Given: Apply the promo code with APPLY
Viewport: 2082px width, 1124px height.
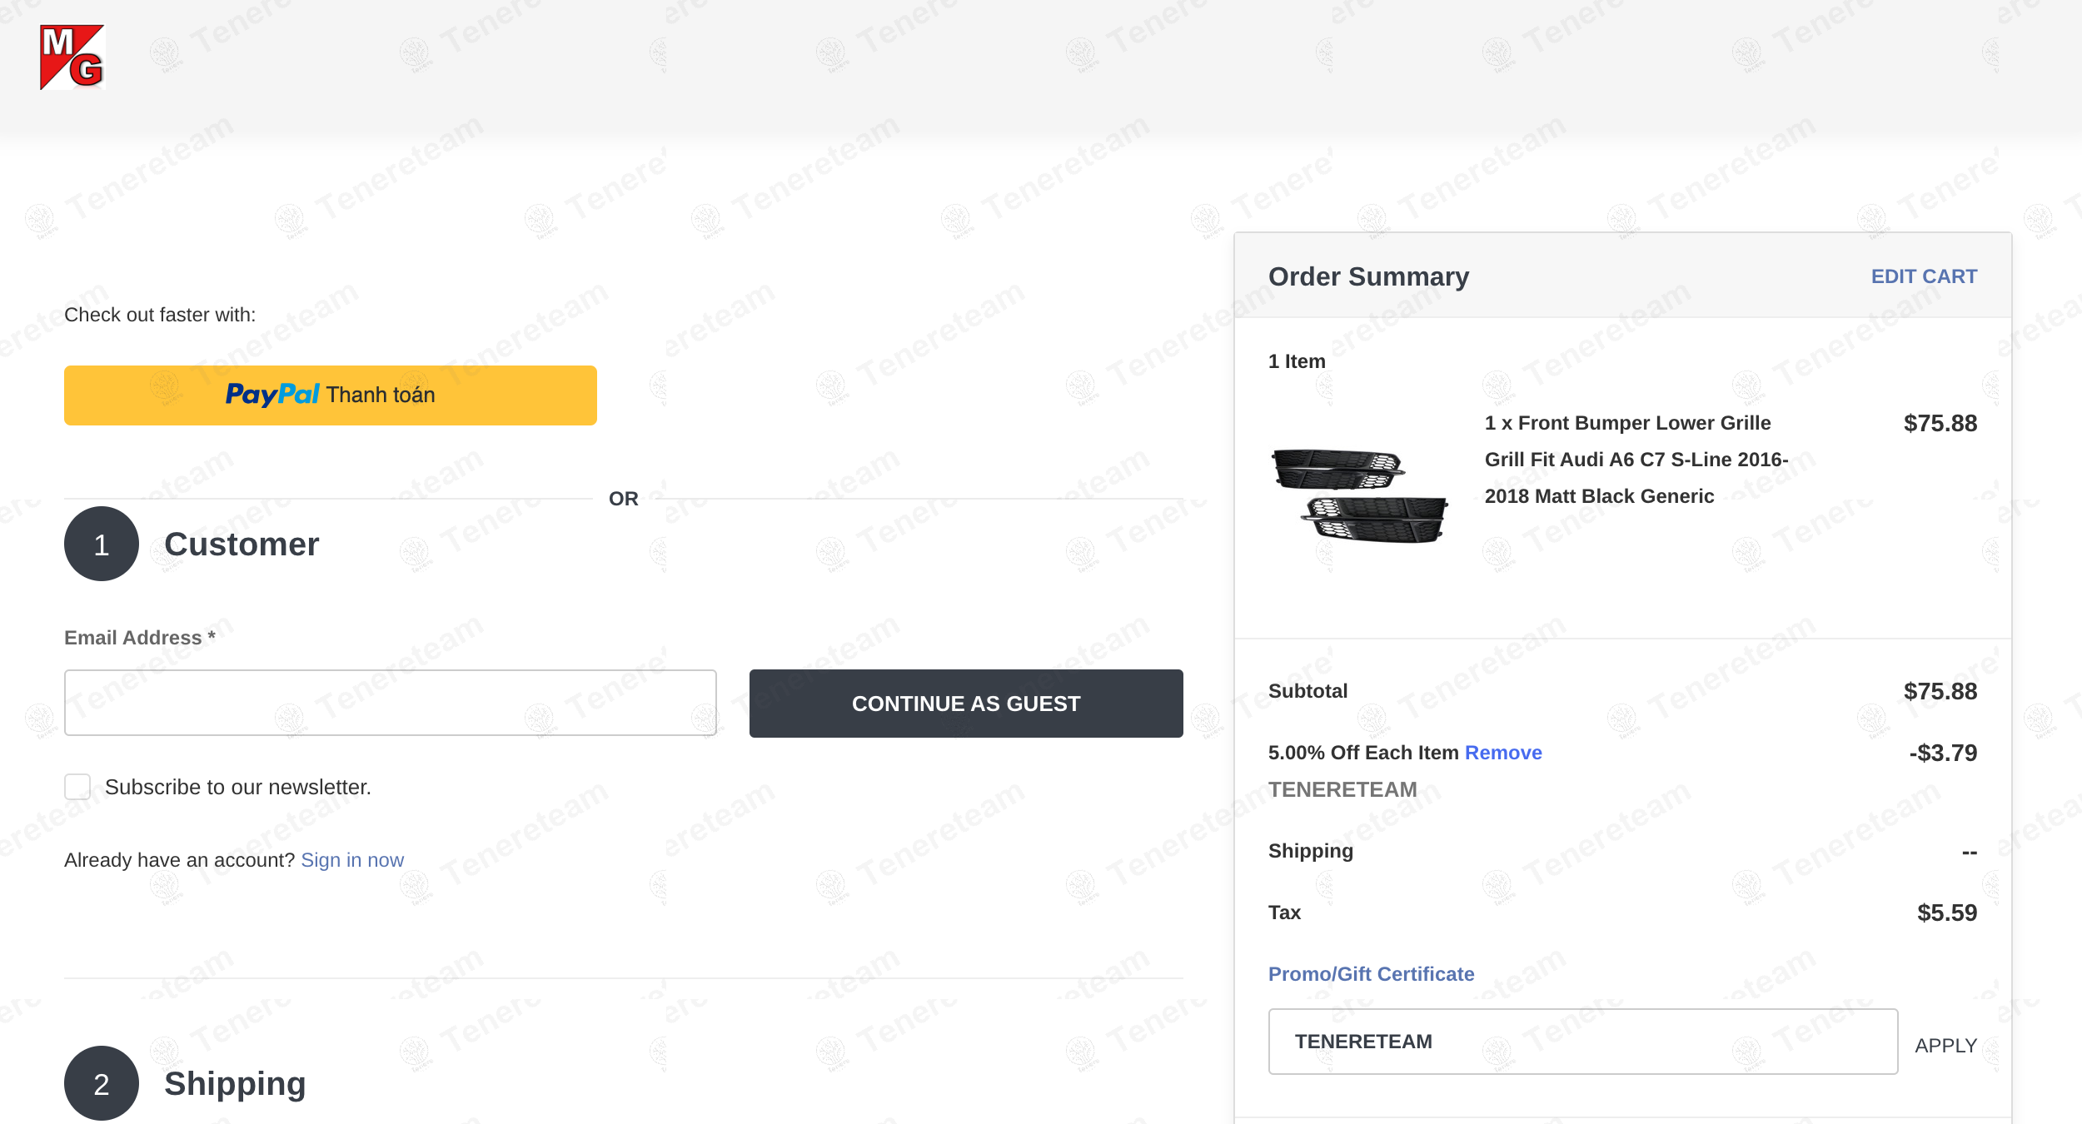Looking at the screenshot, I should pyautogui.click(x=1945, y=1046).
